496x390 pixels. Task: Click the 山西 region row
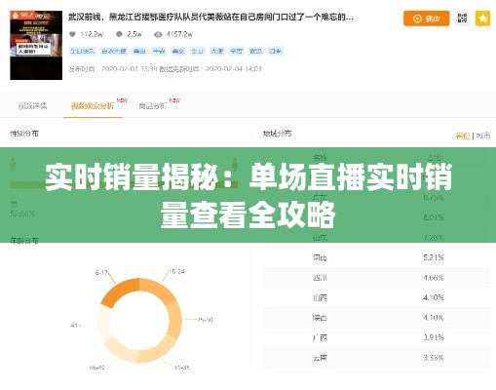(377, 297)
